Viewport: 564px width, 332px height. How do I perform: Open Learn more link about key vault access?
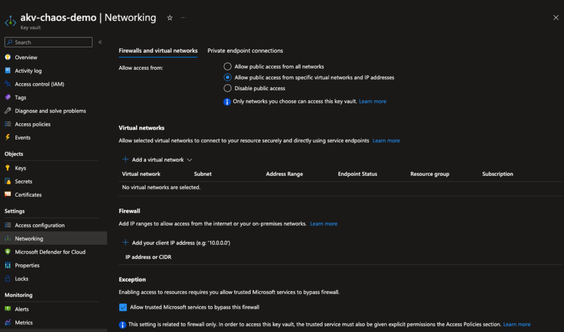point(372,101)
